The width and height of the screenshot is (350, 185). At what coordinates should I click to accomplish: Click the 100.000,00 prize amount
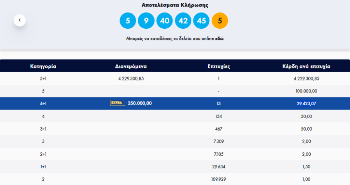306,91
